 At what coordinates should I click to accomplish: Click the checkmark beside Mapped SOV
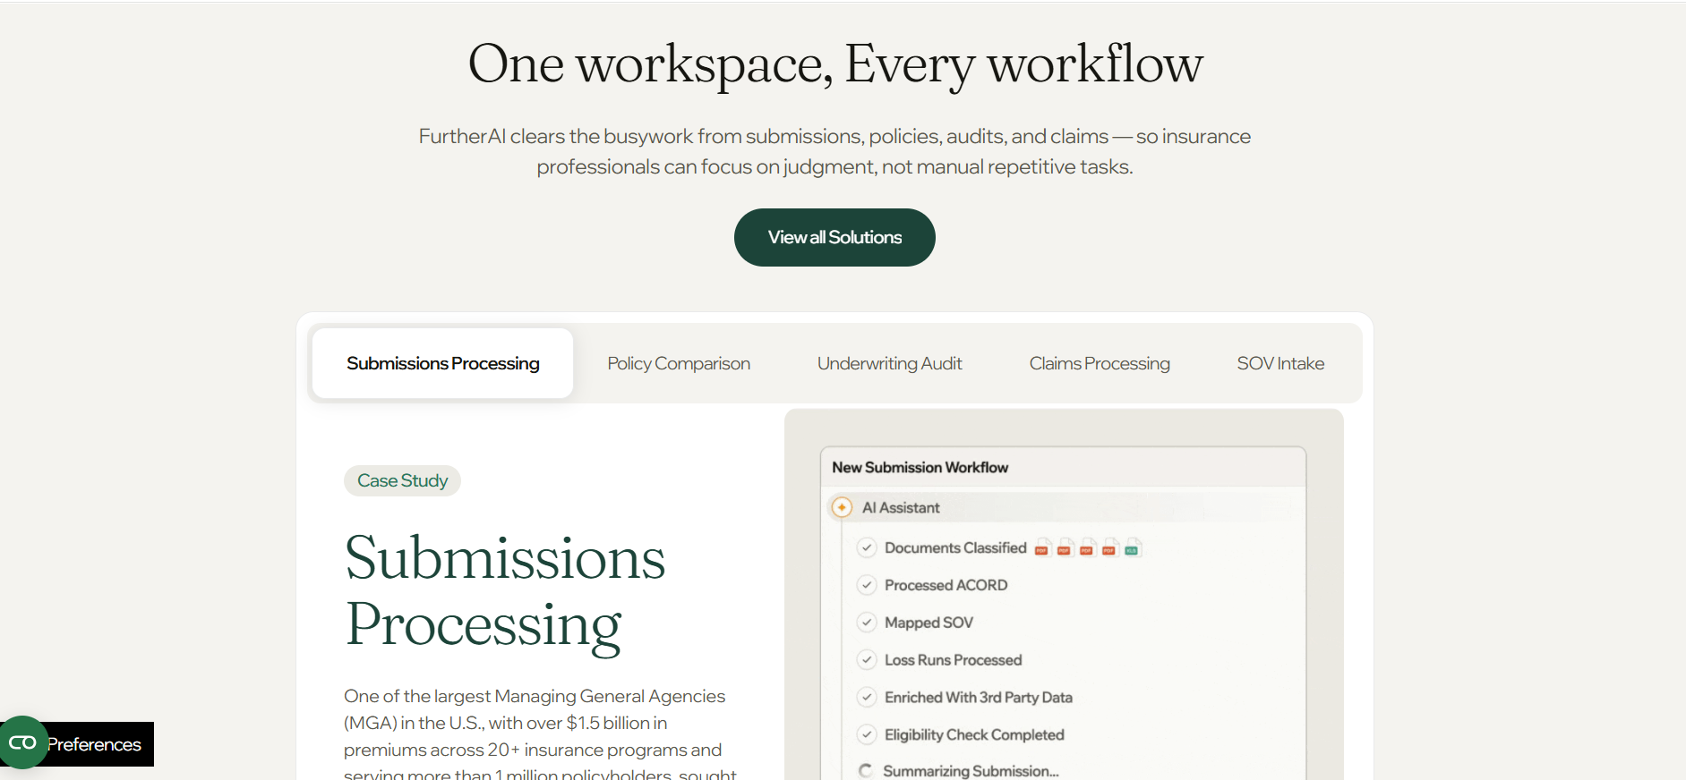[866, 623]
